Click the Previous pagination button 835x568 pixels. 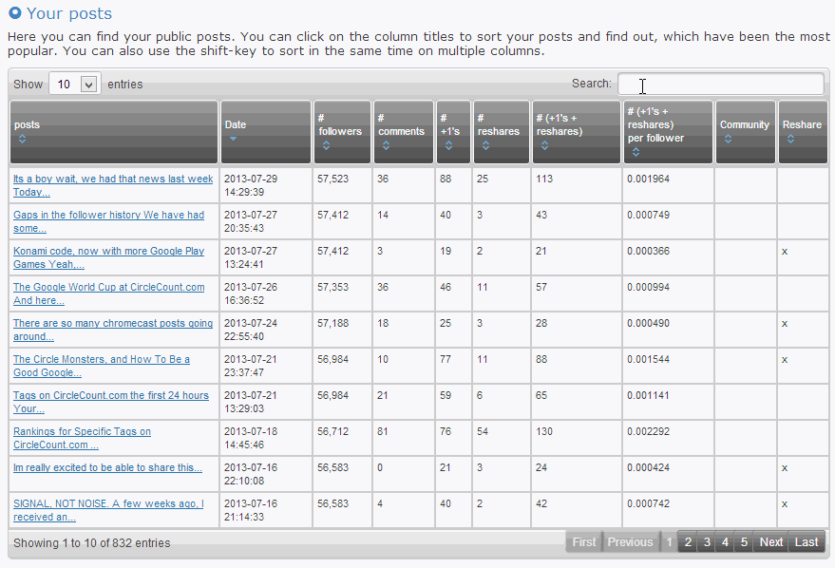[630, 542]
